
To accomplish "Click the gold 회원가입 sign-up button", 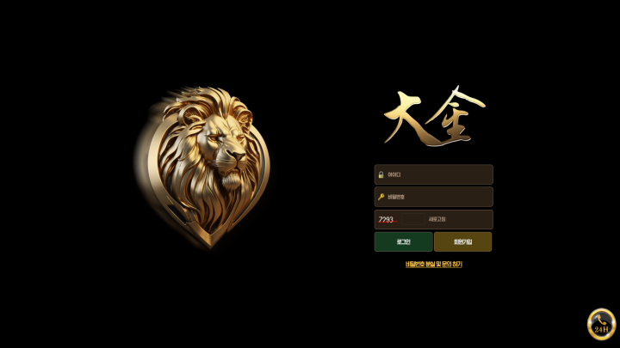I will point(462,241).
